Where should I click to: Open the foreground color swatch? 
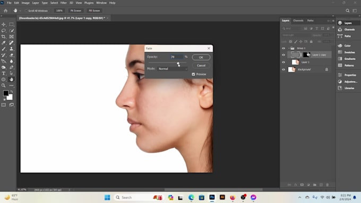point(6,93)
